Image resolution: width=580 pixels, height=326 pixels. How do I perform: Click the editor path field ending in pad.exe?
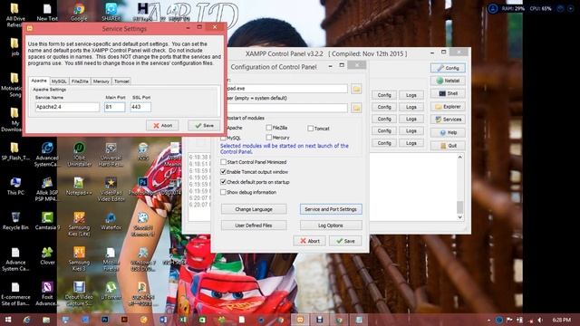tap(287, 89)
